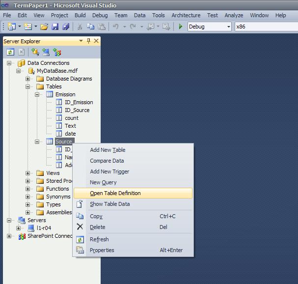Click the SharePoint Connections node icon
Screen dimensions: 298x284
pos(22,236)
